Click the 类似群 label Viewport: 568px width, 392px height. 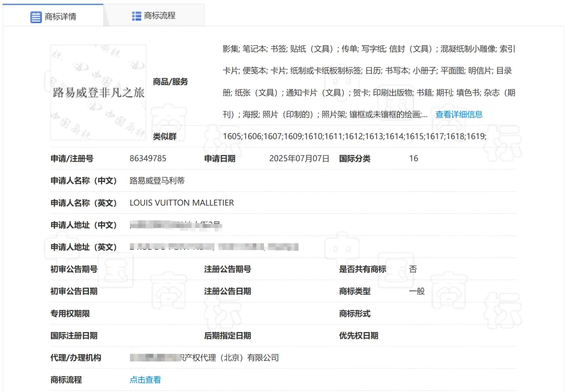point(165,137)
